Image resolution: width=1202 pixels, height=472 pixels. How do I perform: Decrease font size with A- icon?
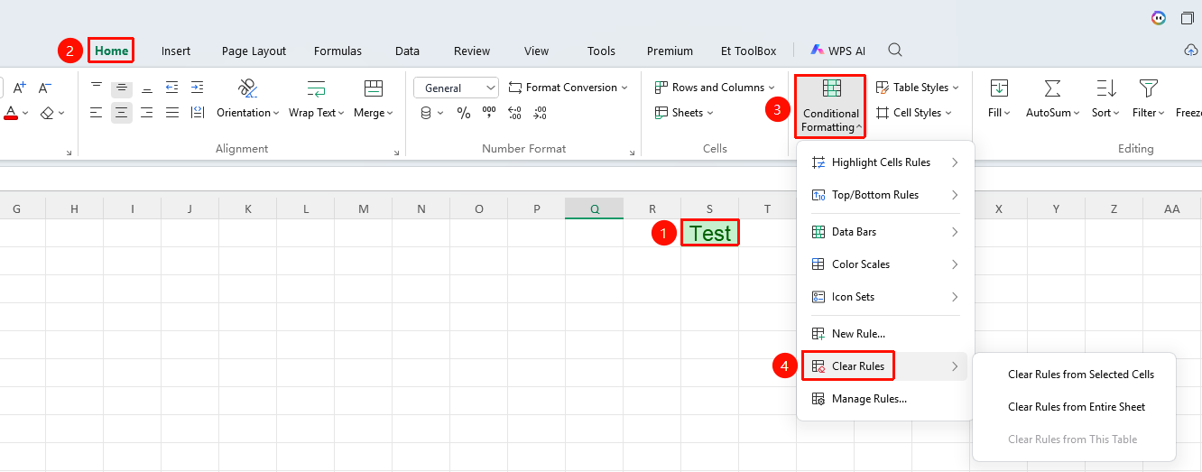pos(44,88)
